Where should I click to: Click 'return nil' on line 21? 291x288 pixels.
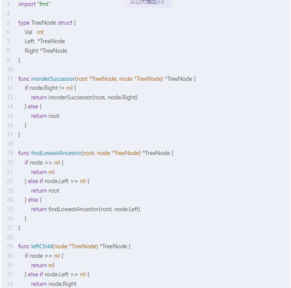pos(43,172)
